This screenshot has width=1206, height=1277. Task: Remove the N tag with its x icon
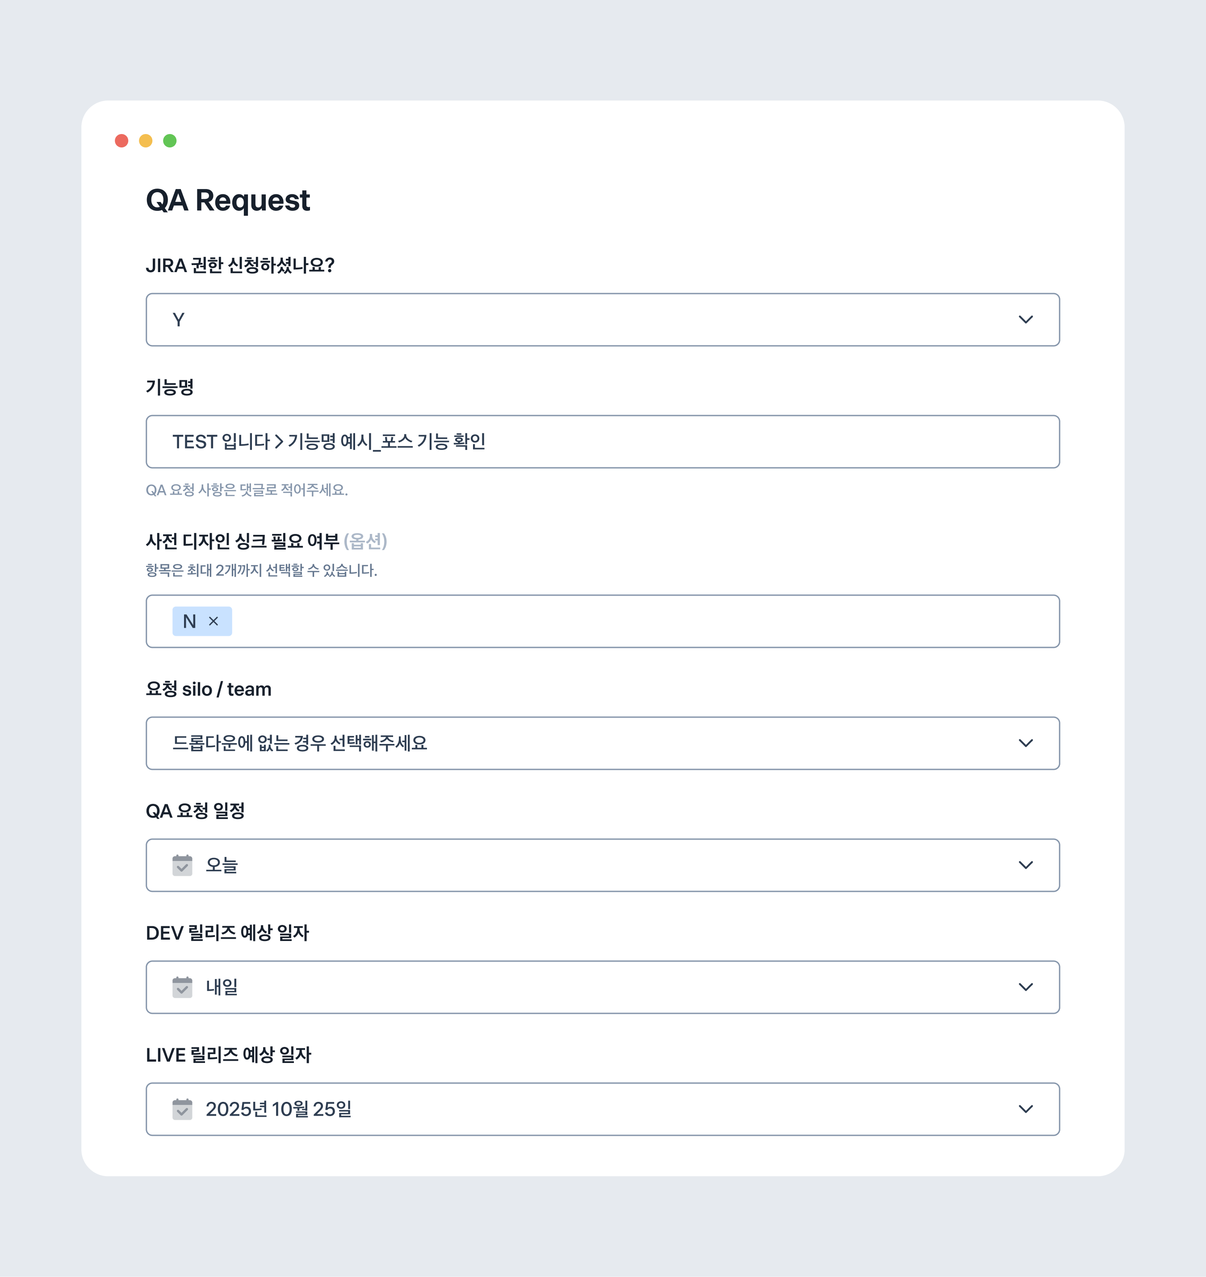[214, 621]
